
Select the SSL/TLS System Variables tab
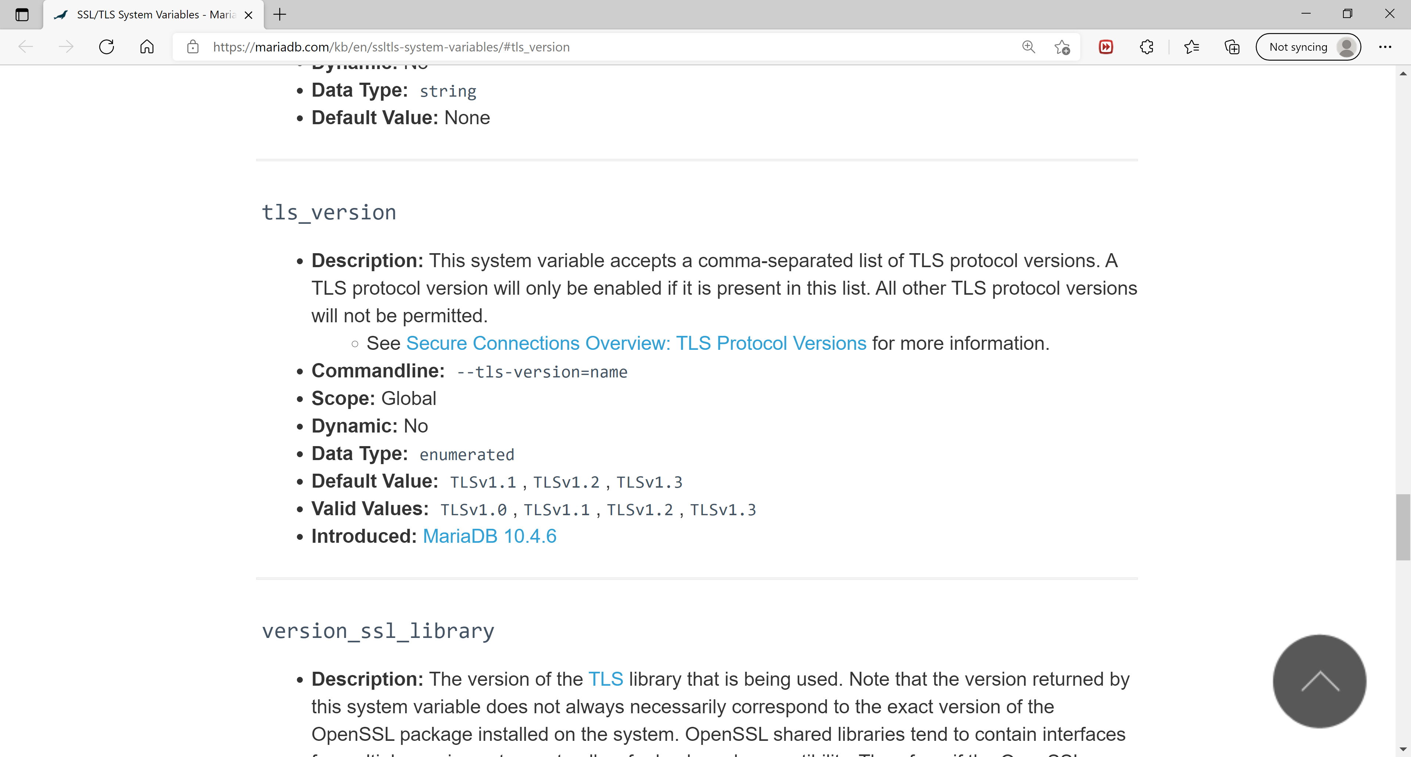pyautogui.click(x=148, y=15)
